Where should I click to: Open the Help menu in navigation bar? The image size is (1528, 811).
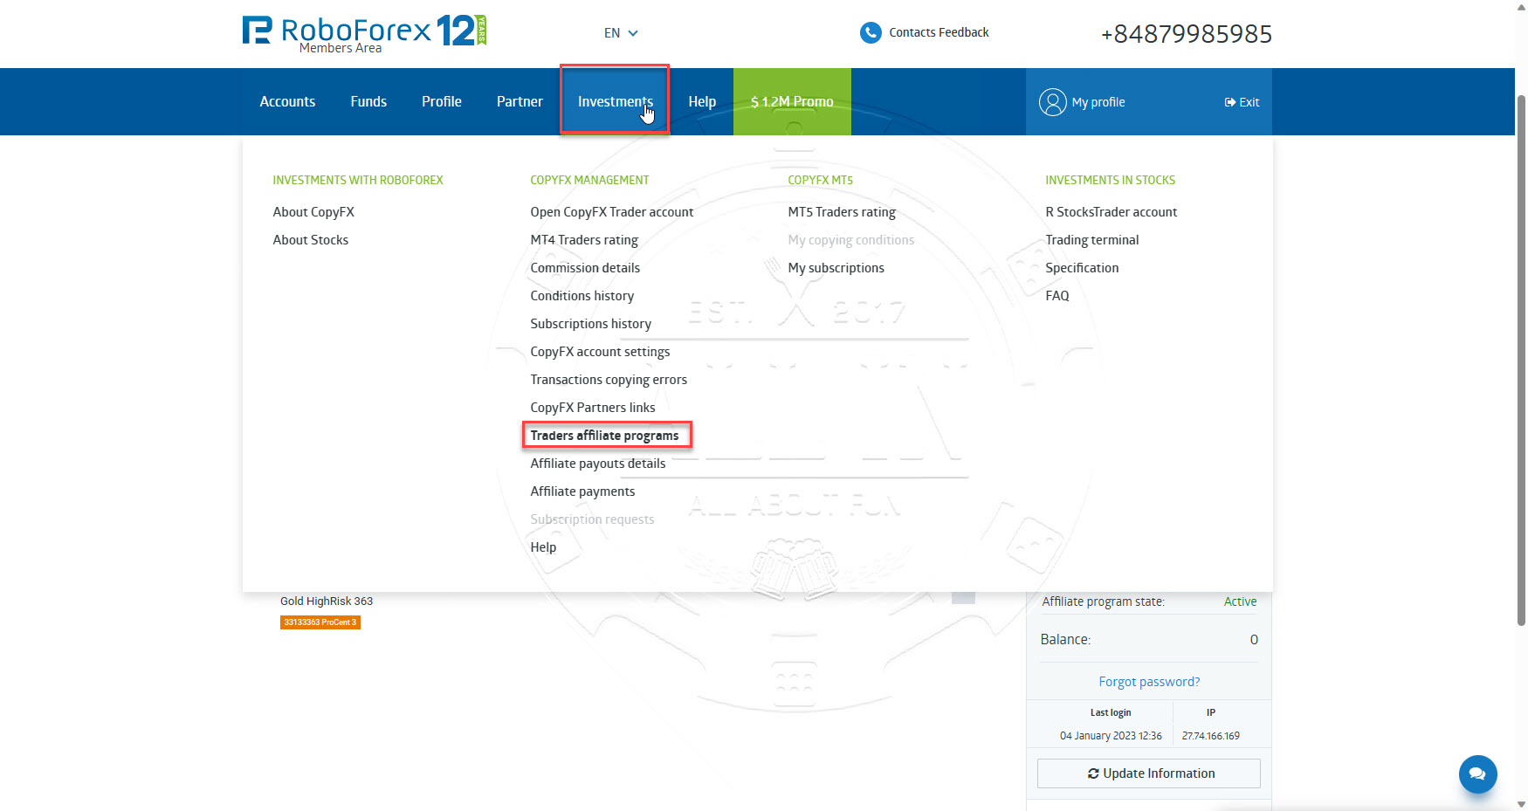pos(702,101)
